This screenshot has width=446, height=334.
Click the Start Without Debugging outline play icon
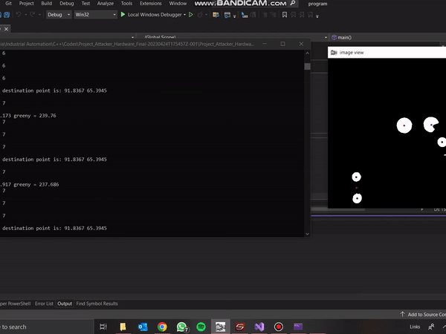(x=191, y=14)
